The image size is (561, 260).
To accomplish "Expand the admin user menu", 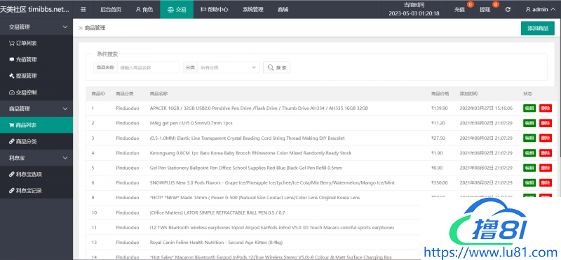I will tap(541, 10).
